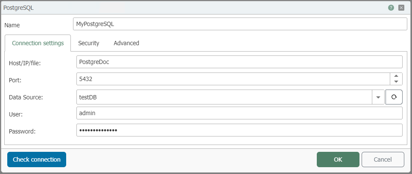Image resolution: width=412 pixels, height=174 pixels.
Task: Select the Connection settings tab
Action: 38,43
